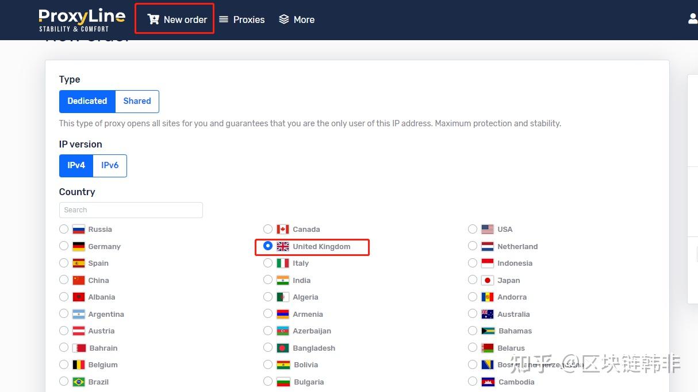Click the Bahamas country label
The width and height of the screenshot is (698, 392).
click(515, 331)
